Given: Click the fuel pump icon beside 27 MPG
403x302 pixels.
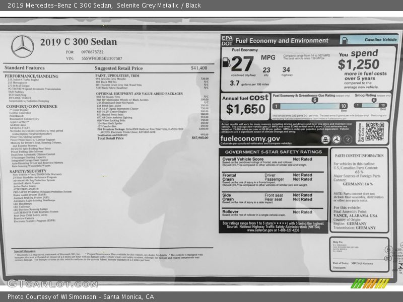Looking at the screenshot, I should tap(226, 62).
